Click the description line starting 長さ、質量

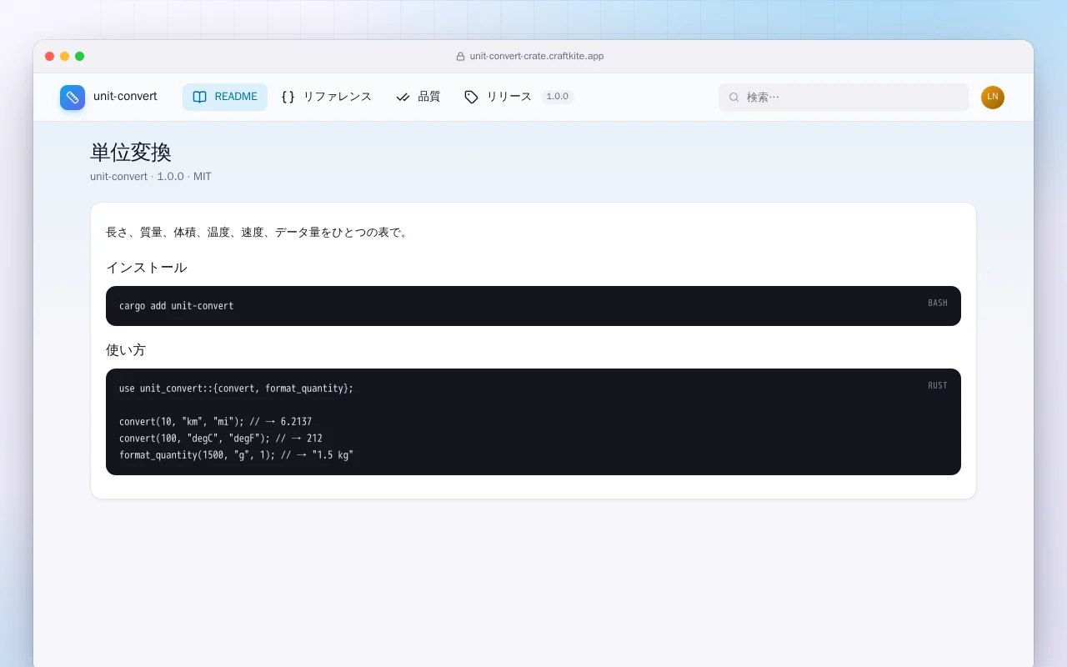coord(258,233)
